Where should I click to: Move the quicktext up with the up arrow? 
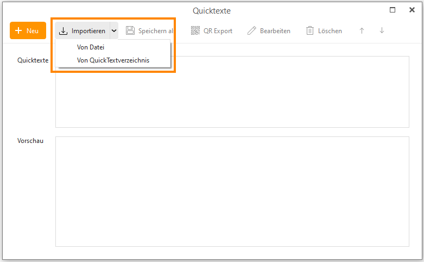[362, 31]
